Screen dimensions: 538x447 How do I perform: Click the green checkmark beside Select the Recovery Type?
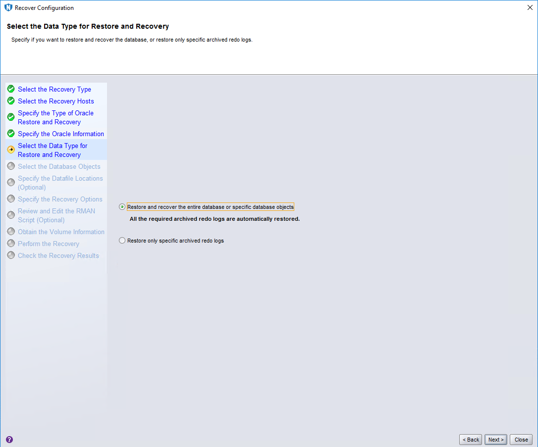click(11, 89)
